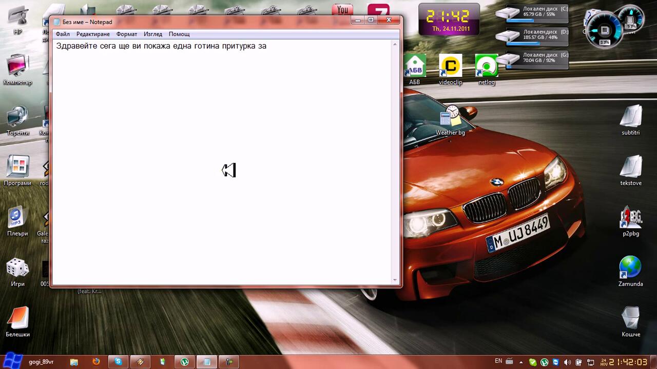Viewport: 657px width, 369px height.
Task: Open the Изглед menu
Action: [152, 34]
